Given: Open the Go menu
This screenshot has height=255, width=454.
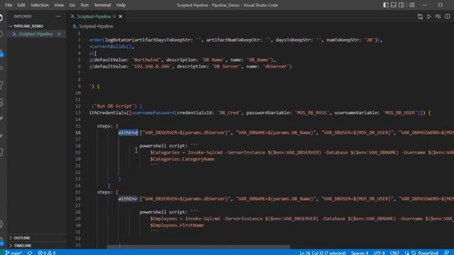Looking at the screenshot, I should pos(72,5).
